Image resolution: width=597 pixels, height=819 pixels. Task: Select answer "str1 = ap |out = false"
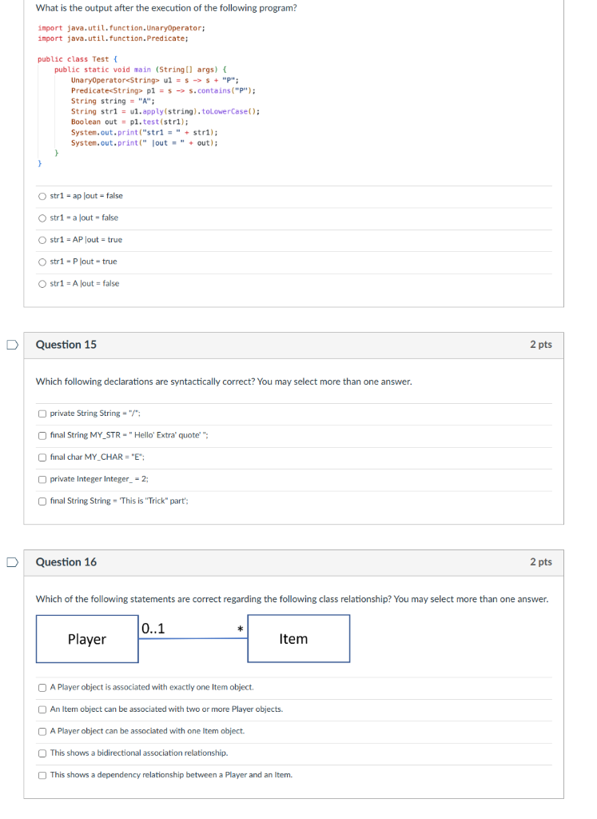click(x=41, y=195)
